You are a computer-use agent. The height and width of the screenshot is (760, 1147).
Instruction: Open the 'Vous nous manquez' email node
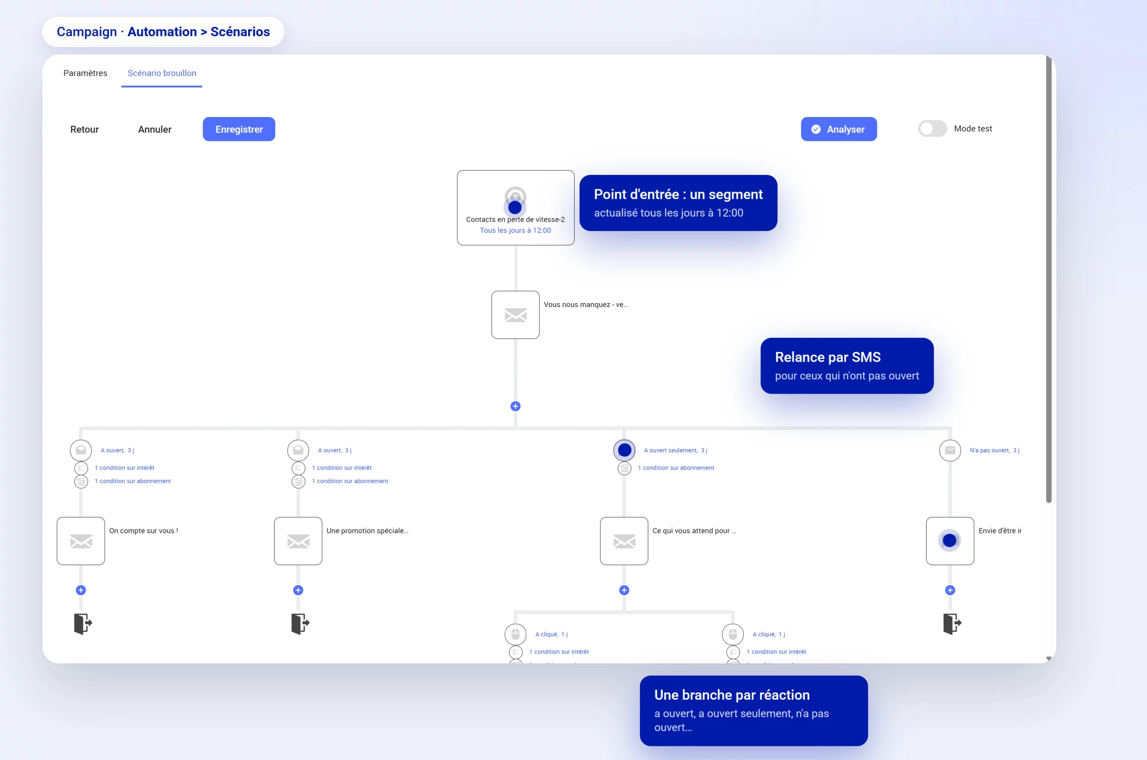click(x=515, y=315)
